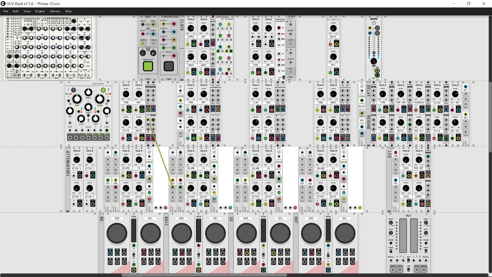Click the HPF FR knob
The height and width of the screenshot is (277, 492).
(x=320, y=123)
